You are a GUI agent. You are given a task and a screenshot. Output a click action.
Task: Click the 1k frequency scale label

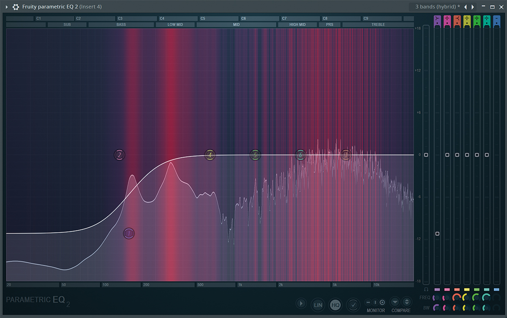point(256,285)
